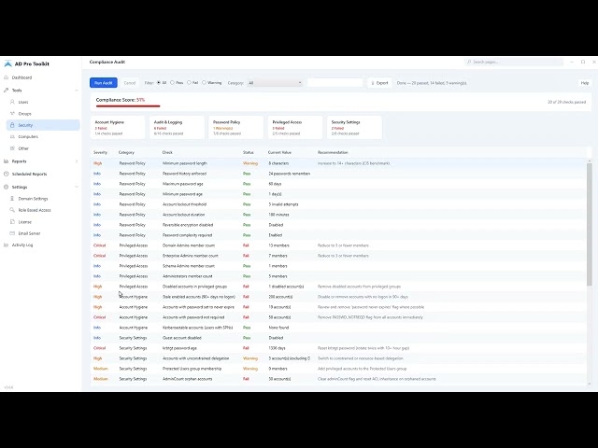The height and width of the screenshot is (448, 598).
Task: Click the Help button
Action: [x=585, y=83]
